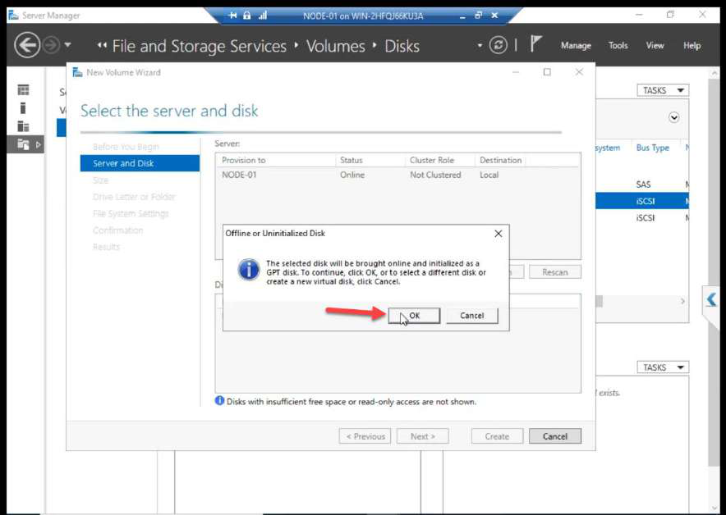Click the Destination column header
The image size is (726, 515).
tap(500, 160)
